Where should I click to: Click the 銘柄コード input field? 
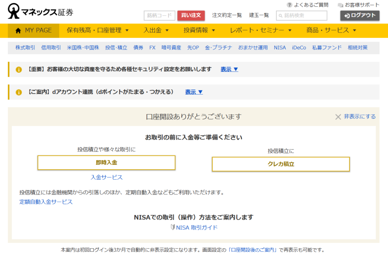point(160,16)
